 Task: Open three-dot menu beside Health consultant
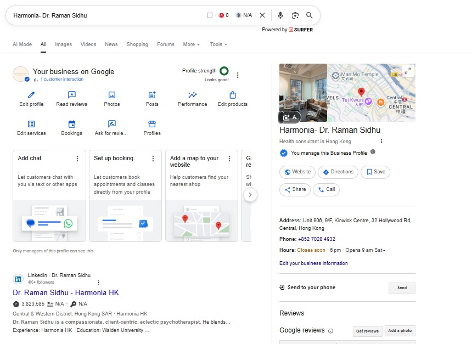(381, 141)
